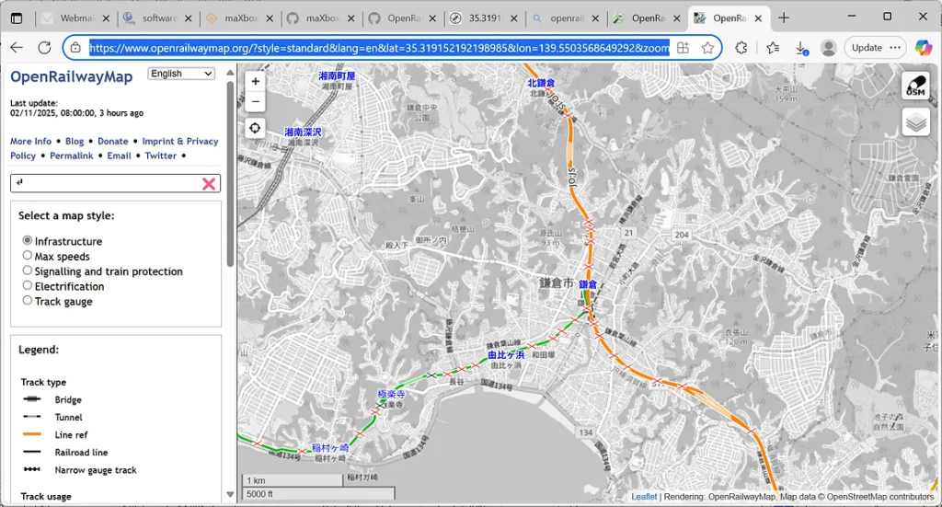Select the Max speeds map style
The width and height of the screenshot is (942, 507).
(x=28, y=256)
